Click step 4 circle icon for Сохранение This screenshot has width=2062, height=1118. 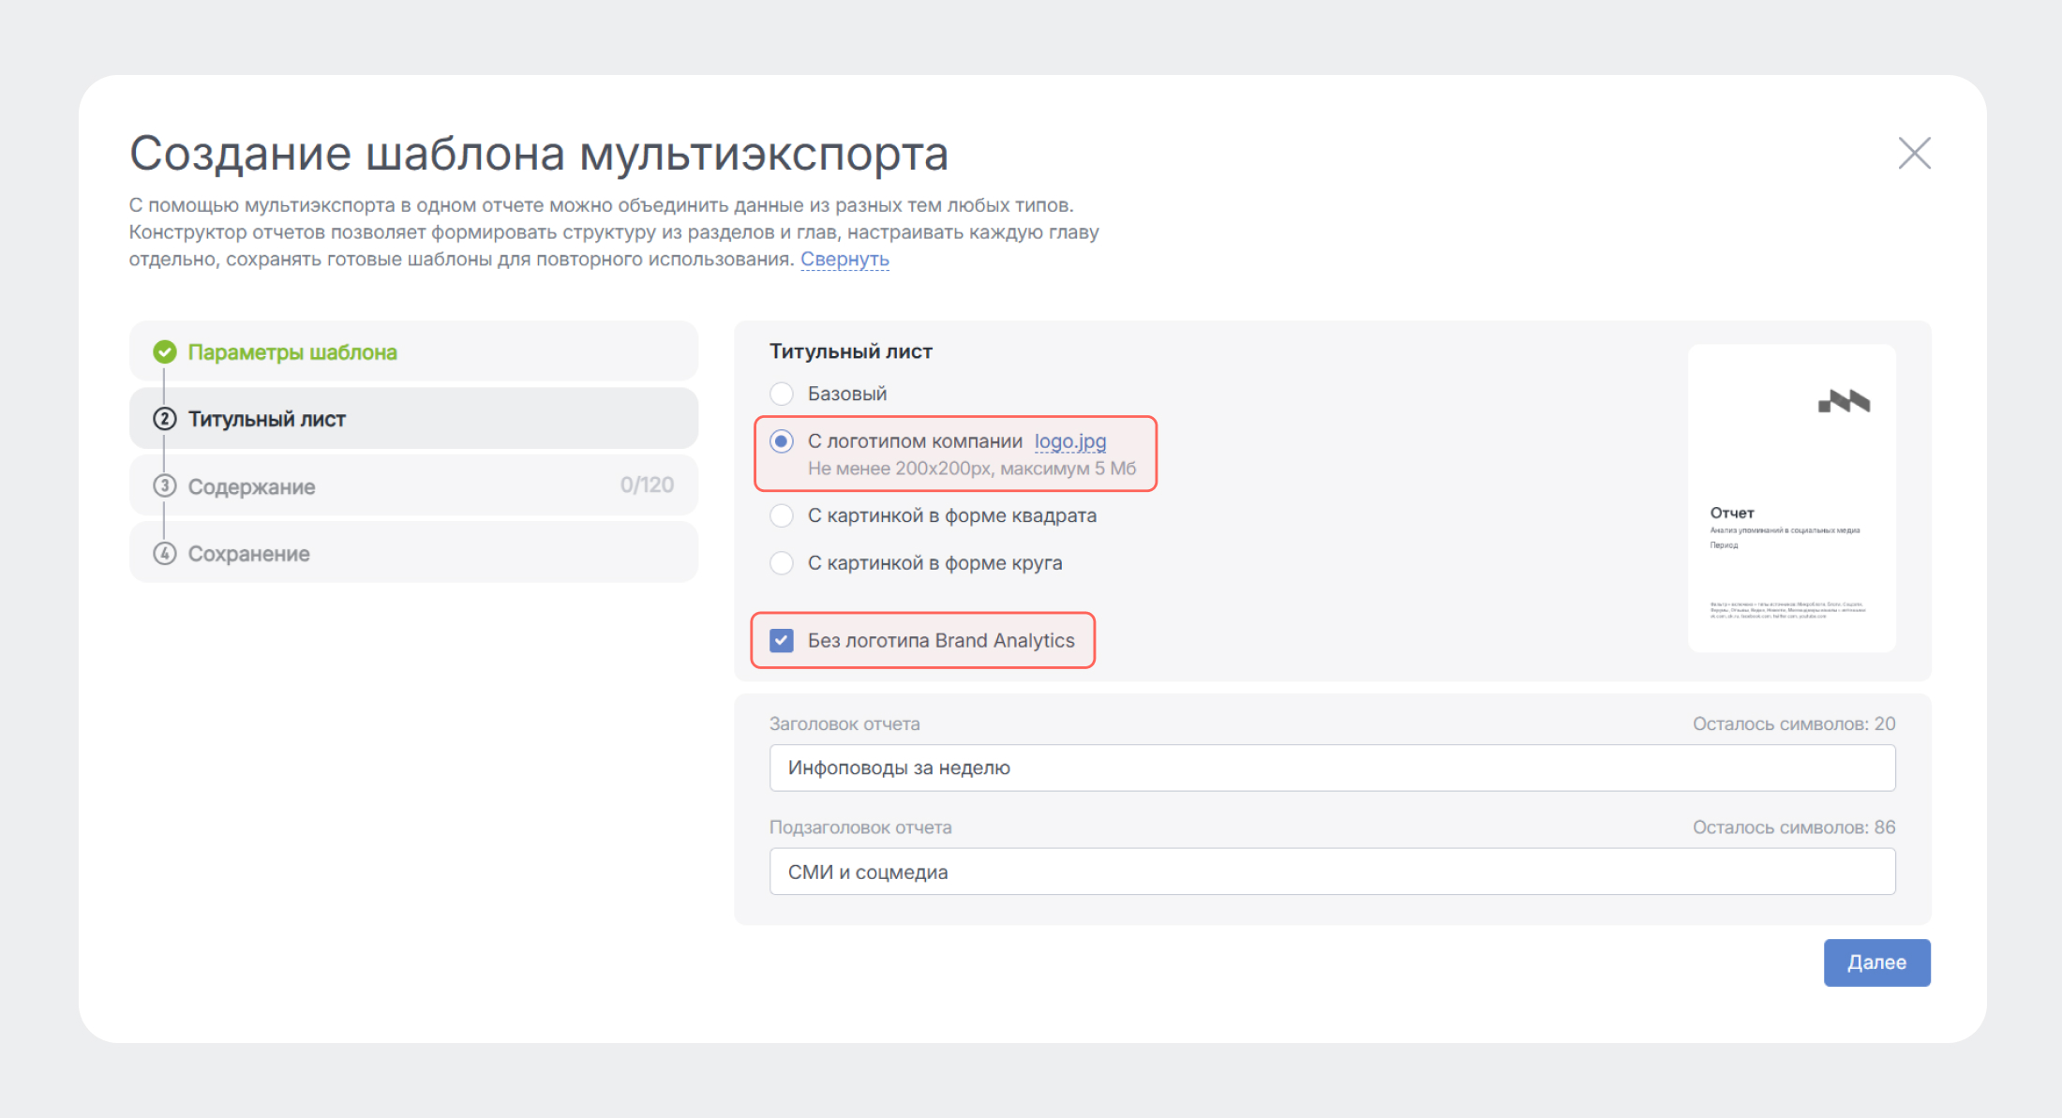(x=165, y=553)
